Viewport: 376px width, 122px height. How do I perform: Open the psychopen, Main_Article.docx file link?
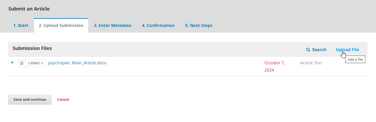[x=77, y=63]
